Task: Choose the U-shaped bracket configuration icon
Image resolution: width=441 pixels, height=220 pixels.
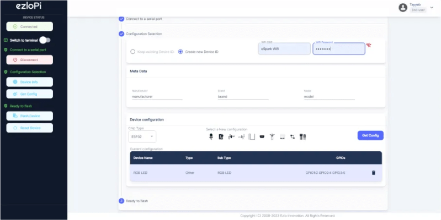Action: pos(252,137)
